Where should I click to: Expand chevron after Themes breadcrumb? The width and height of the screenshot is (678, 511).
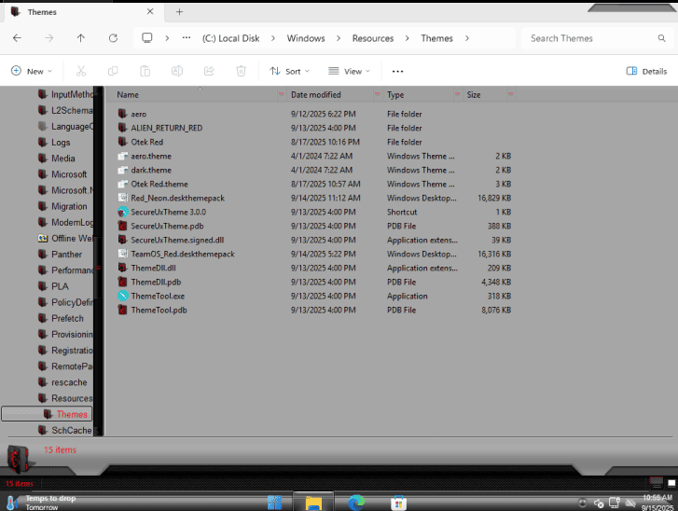coord(466,38)
